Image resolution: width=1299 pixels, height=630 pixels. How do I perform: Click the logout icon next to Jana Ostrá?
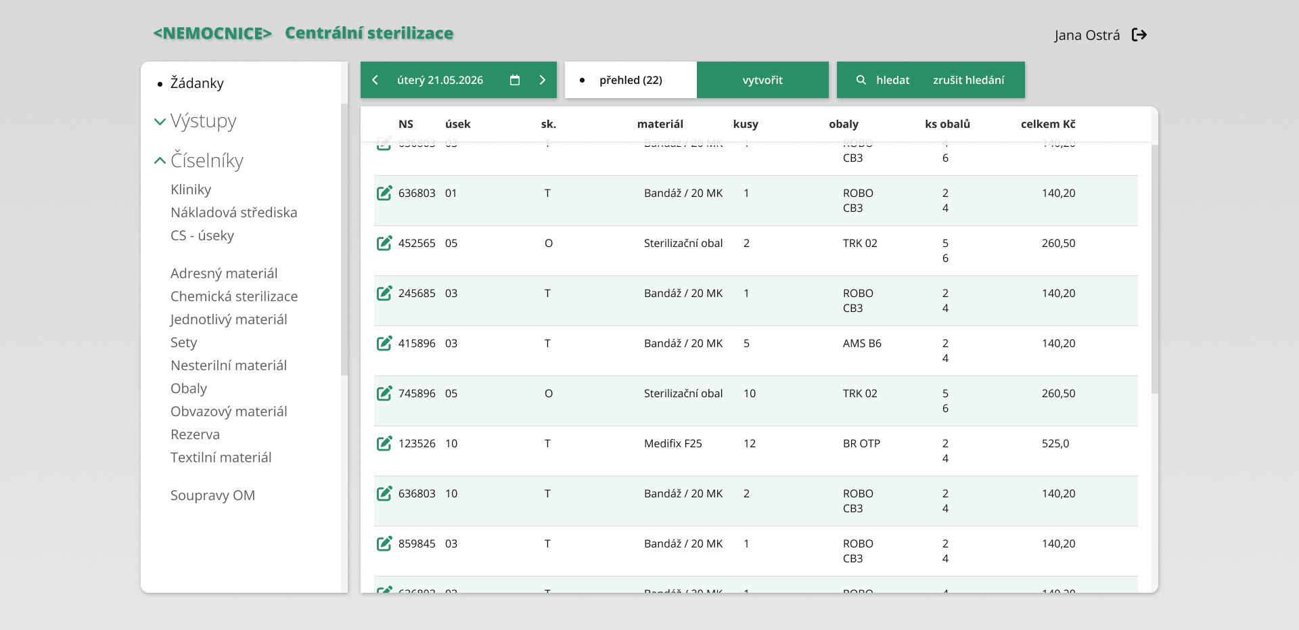(1139, 35)
